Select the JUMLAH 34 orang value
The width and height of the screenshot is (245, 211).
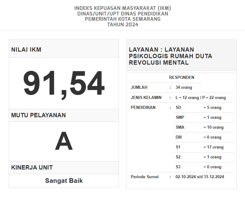(184, 88)
